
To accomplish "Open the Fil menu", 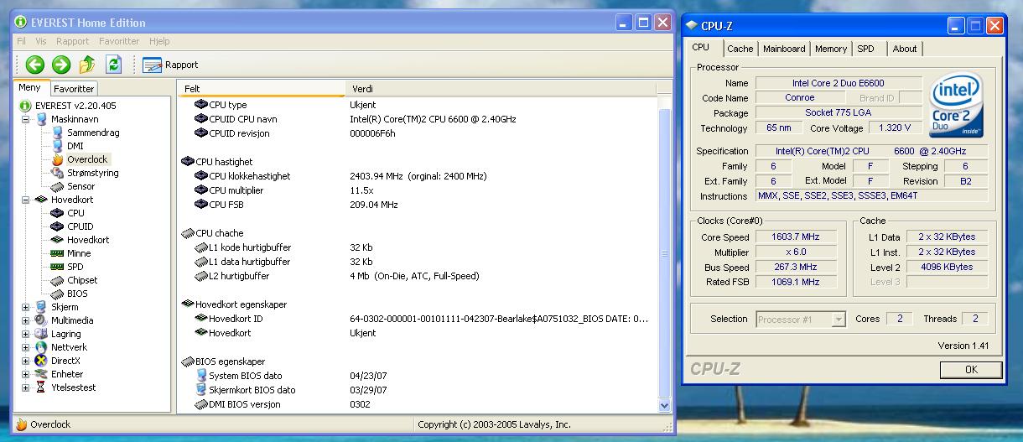I will (22, 41).
